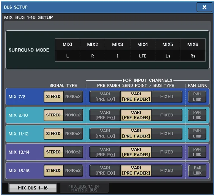The image size is (215, 196).
Task: Toggle PAN LINK for MIX 9/10
Action: pos(197,115)
